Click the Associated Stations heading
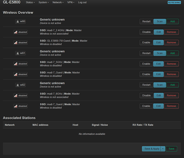 click(19, 118)
